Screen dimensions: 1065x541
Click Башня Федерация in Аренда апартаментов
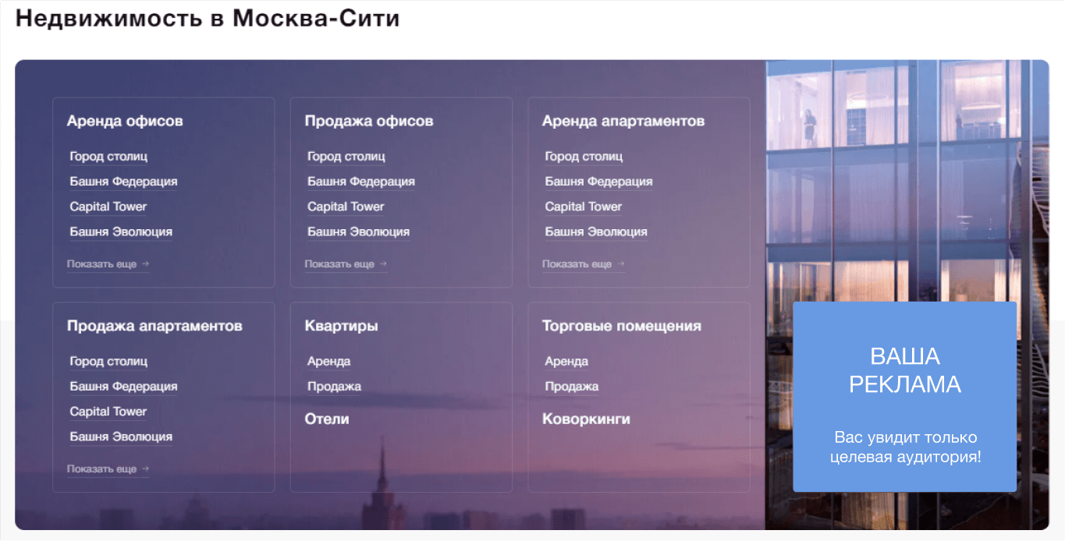[598, 182]
